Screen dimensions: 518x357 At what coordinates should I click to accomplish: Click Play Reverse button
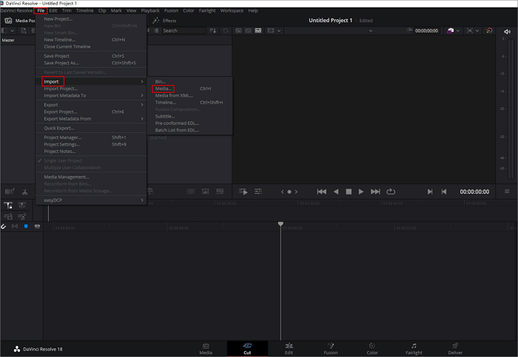coord(336,191)
